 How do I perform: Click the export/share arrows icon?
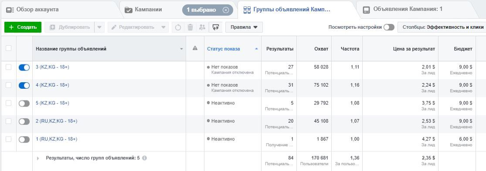click(215, 27)
